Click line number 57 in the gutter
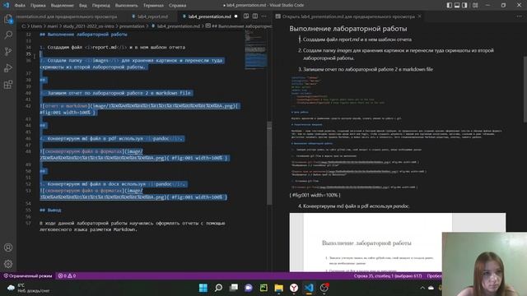Viewport: 527px width, 296px height. (x=28, y=223)
